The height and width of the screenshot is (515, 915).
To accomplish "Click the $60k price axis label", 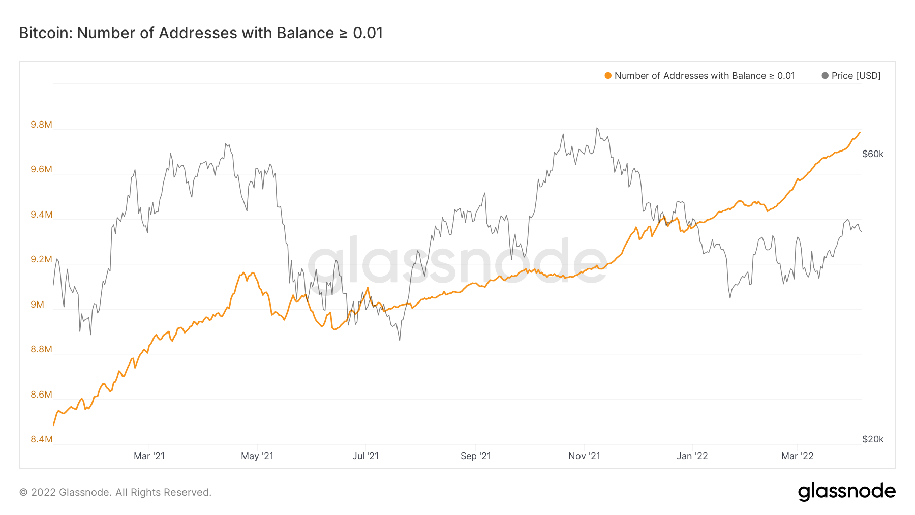I will pyautogui.click(x=873, y=154).
